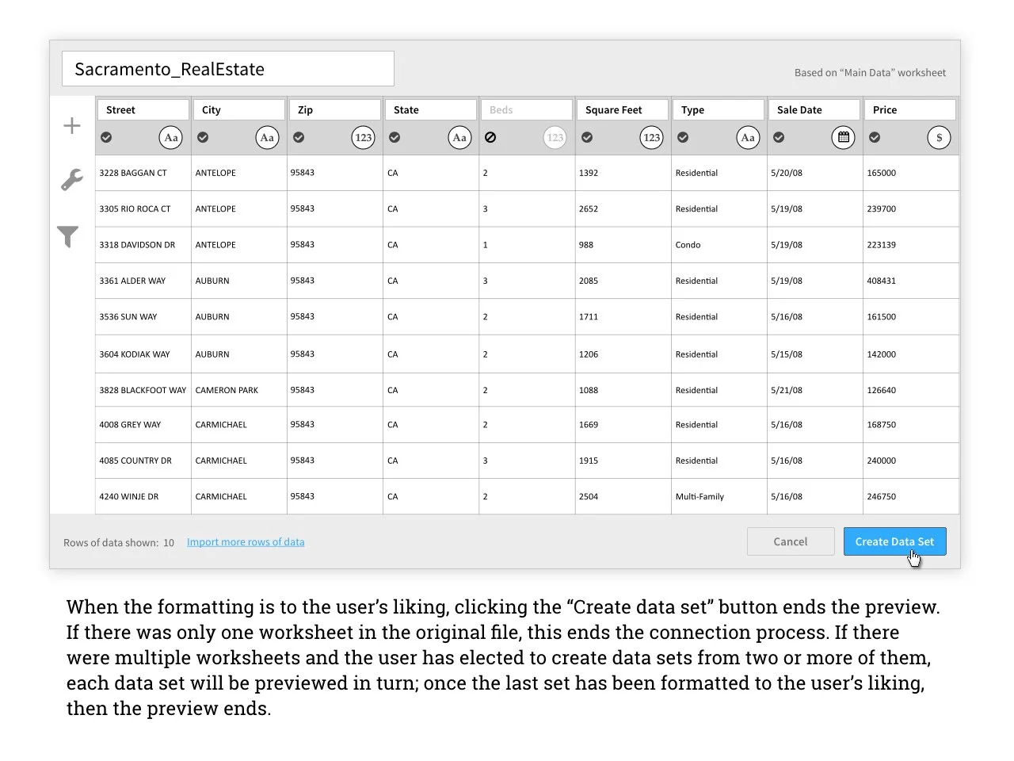Re-enable the excluded Beds column
Image resolution: width=1014 pixels, height=761 pixels.
pyautogui.click(x=490, y=138)
